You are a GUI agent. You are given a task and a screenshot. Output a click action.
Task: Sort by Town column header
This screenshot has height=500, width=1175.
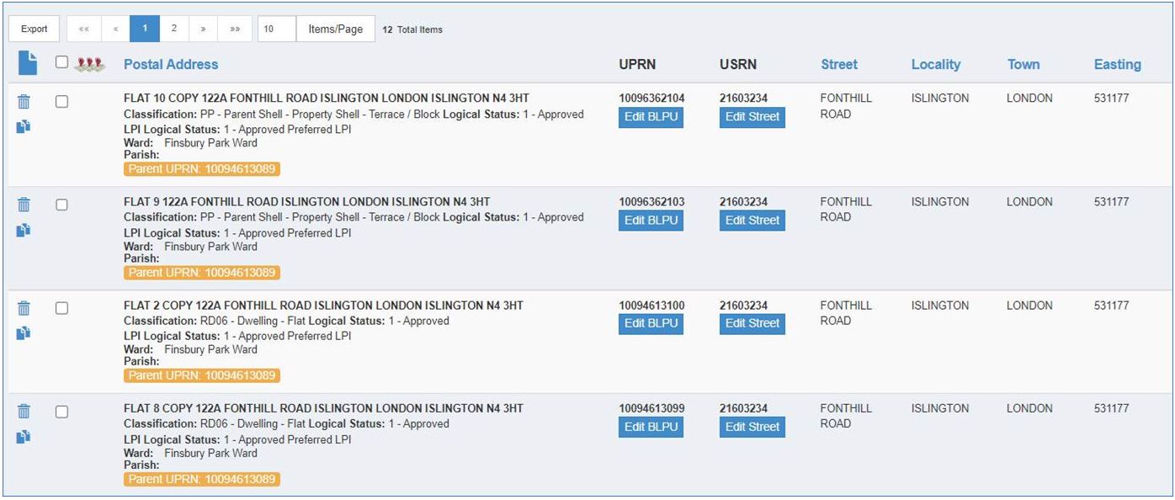point(1023,64)
